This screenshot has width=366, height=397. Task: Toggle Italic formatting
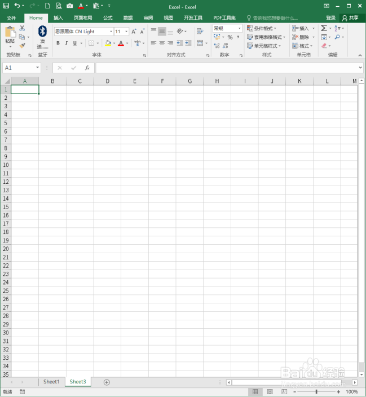coord(67,43)
